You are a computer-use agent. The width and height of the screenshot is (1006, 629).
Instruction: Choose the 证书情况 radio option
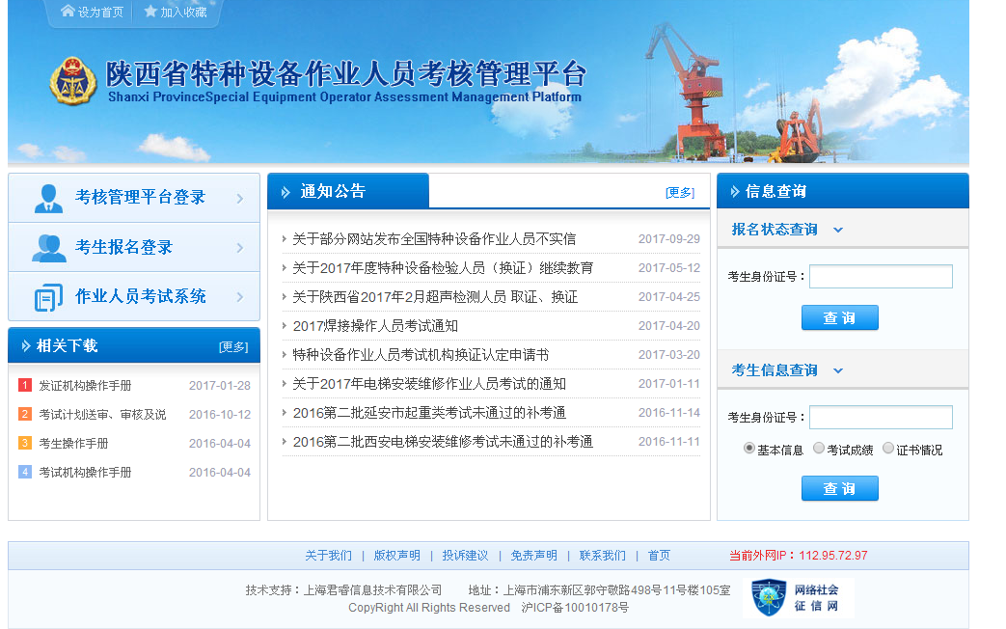pos(888,449)
